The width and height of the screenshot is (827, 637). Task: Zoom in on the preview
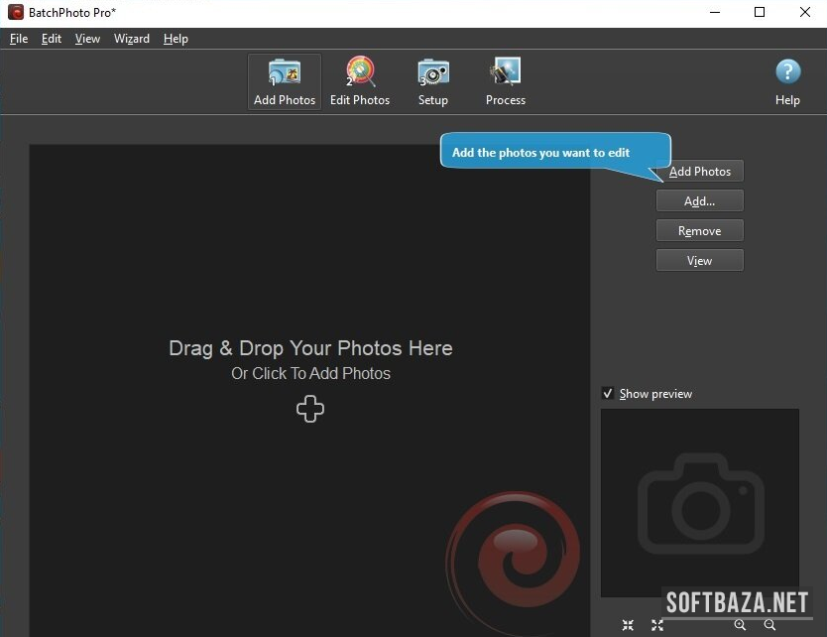pyautogui.click(x=740, y=625)
